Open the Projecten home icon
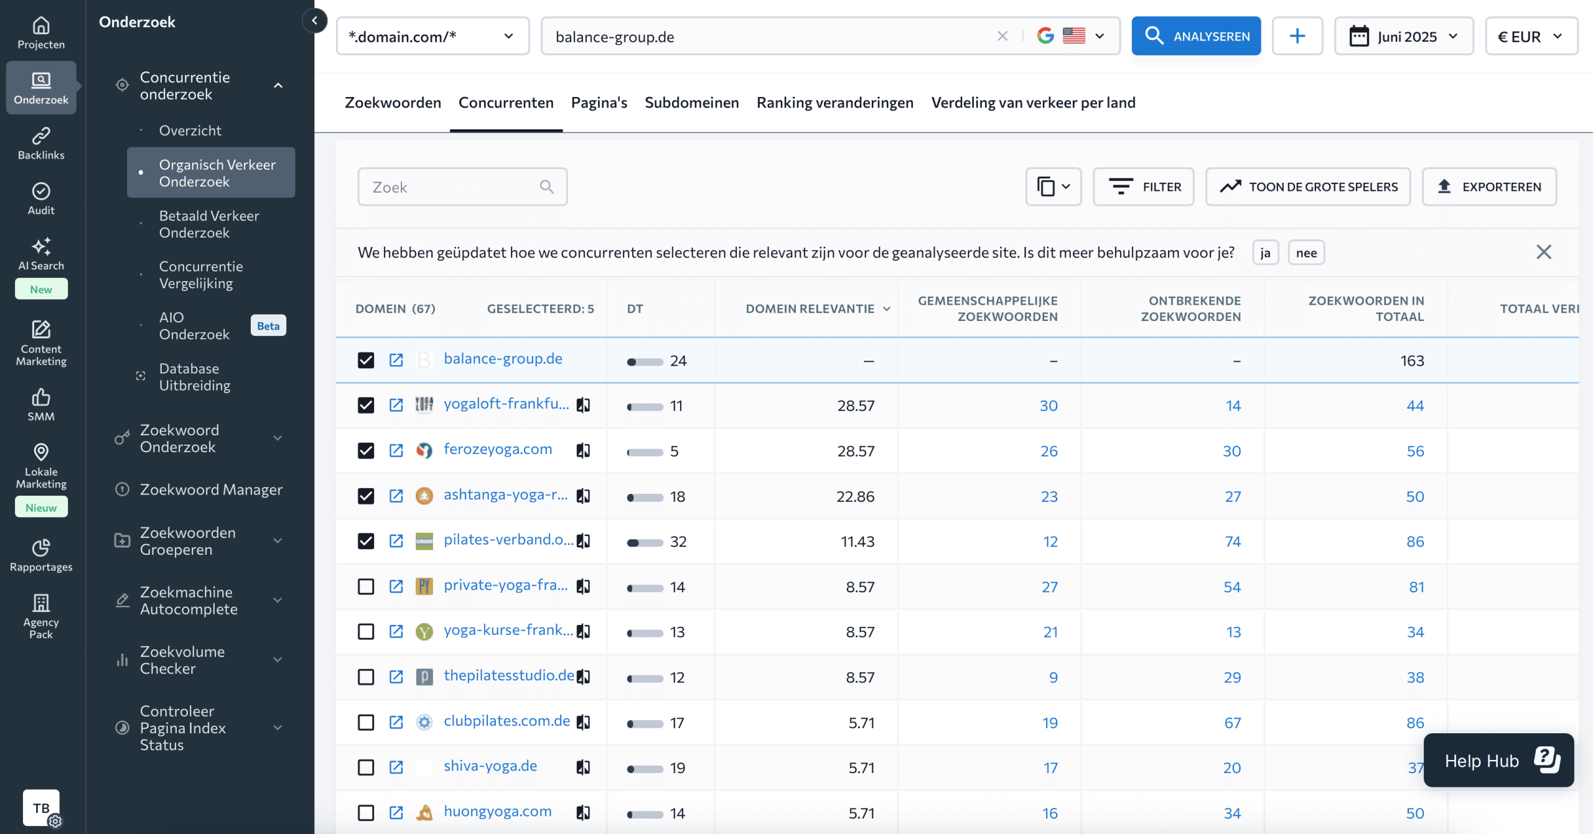This screenshot has height=834, width=1593. (x=41, y=34)
